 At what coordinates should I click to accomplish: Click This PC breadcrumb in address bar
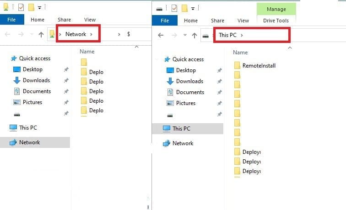click(x=227, y=35)
